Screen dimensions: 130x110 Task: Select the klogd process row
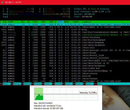click(65, 53)
